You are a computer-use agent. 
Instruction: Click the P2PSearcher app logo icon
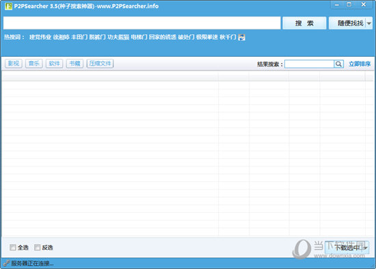coord(8,6)
